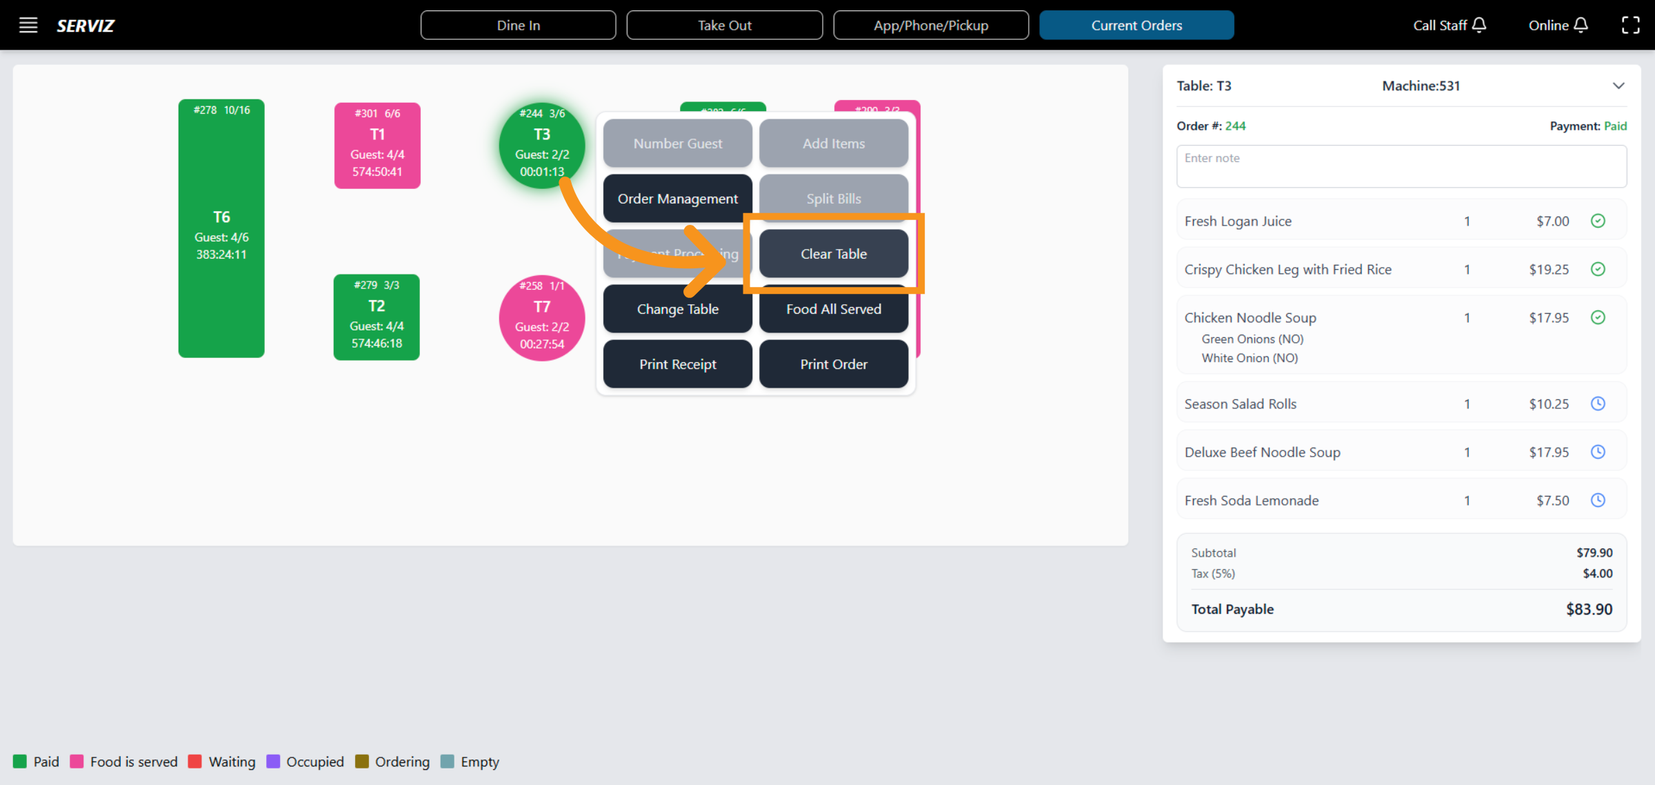Switch to the Take Out tab
Viewport: 1655px width, 785px height.
coord(724,26)
